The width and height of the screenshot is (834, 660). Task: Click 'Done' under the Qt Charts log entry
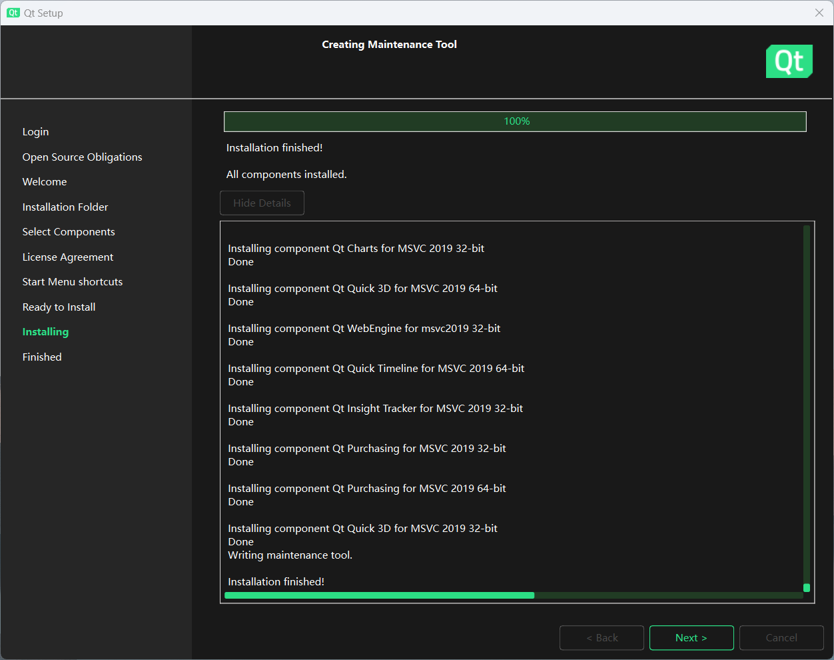[241, 262]
